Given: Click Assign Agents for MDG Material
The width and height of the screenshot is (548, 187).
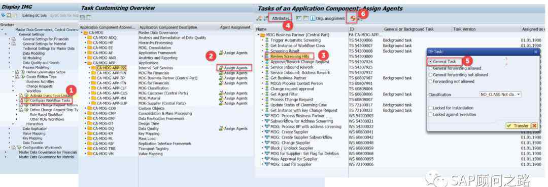Looking at the screenshot, I should 233,98.
